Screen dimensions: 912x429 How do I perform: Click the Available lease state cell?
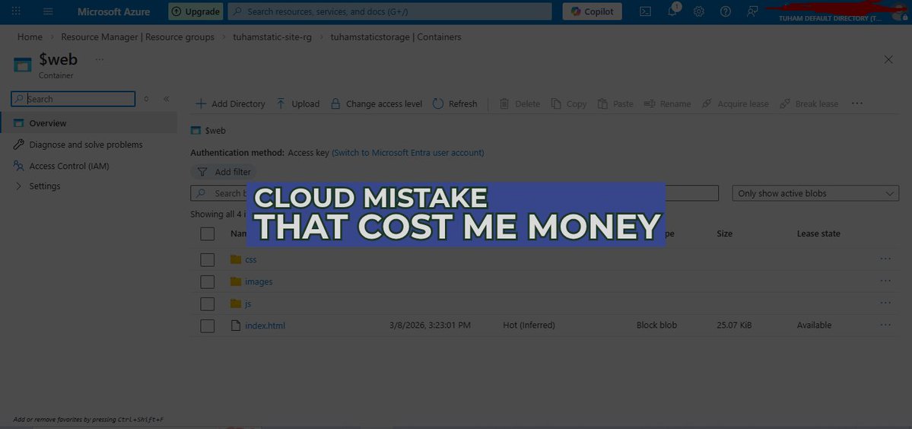815,326
